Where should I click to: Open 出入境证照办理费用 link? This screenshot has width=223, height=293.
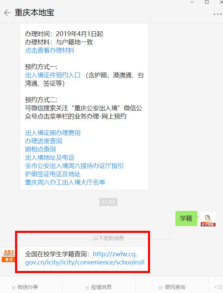click(x=53, y=133)
